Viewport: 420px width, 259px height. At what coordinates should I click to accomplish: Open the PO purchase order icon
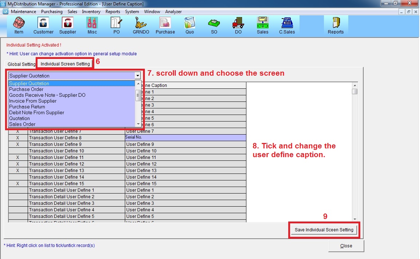[x=116, y=25]
